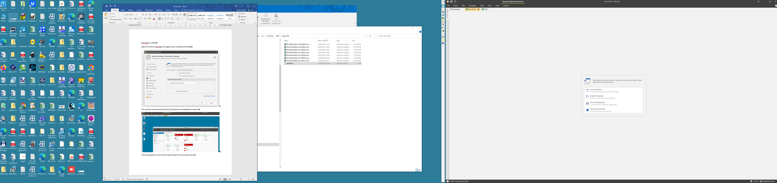Select the aNote.txt file in Explorer
Screen dimensions: 777x183
click(x=290, y=64)
